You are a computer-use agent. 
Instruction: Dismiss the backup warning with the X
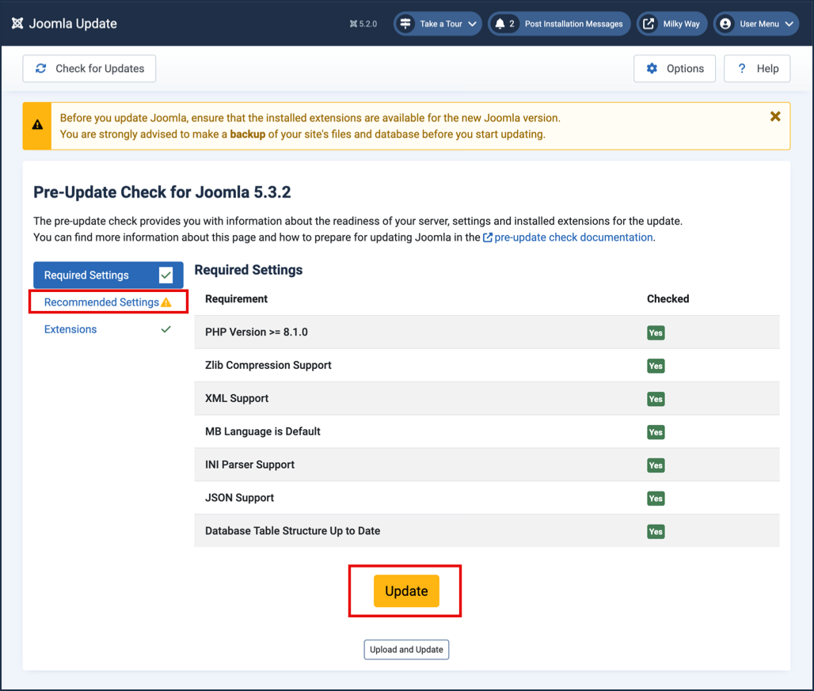[774, 116]
